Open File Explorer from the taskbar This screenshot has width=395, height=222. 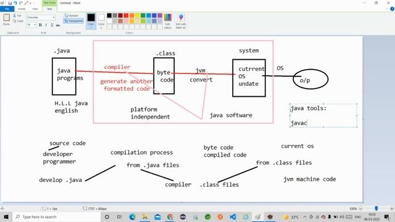point(145,216)
